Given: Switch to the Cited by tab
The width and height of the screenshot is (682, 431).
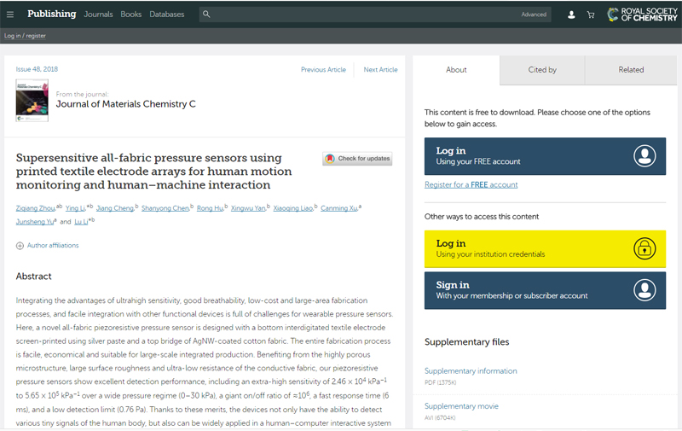Looking at the screenshot, I should pos(542,70).
